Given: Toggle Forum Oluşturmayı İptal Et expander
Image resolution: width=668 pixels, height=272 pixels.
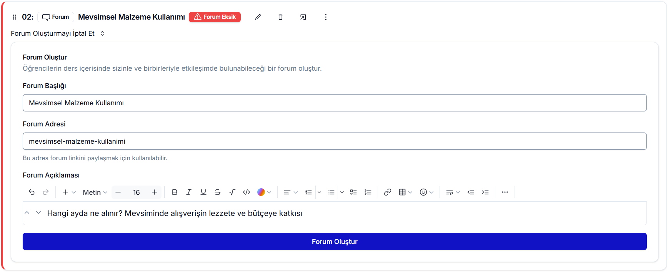Looking at the screenshot, I should [x=58, y=33].
